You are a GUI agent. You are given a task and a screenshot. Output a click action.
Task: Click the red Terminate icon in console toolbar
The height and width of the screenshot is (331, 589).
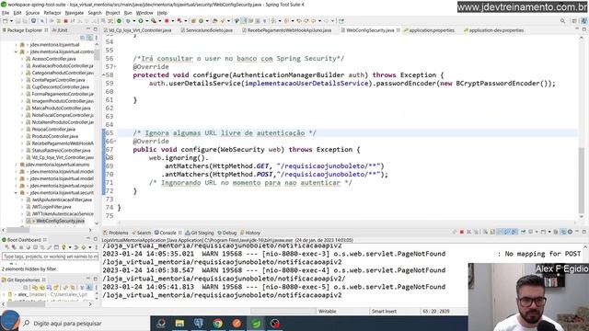pos(462,232)
